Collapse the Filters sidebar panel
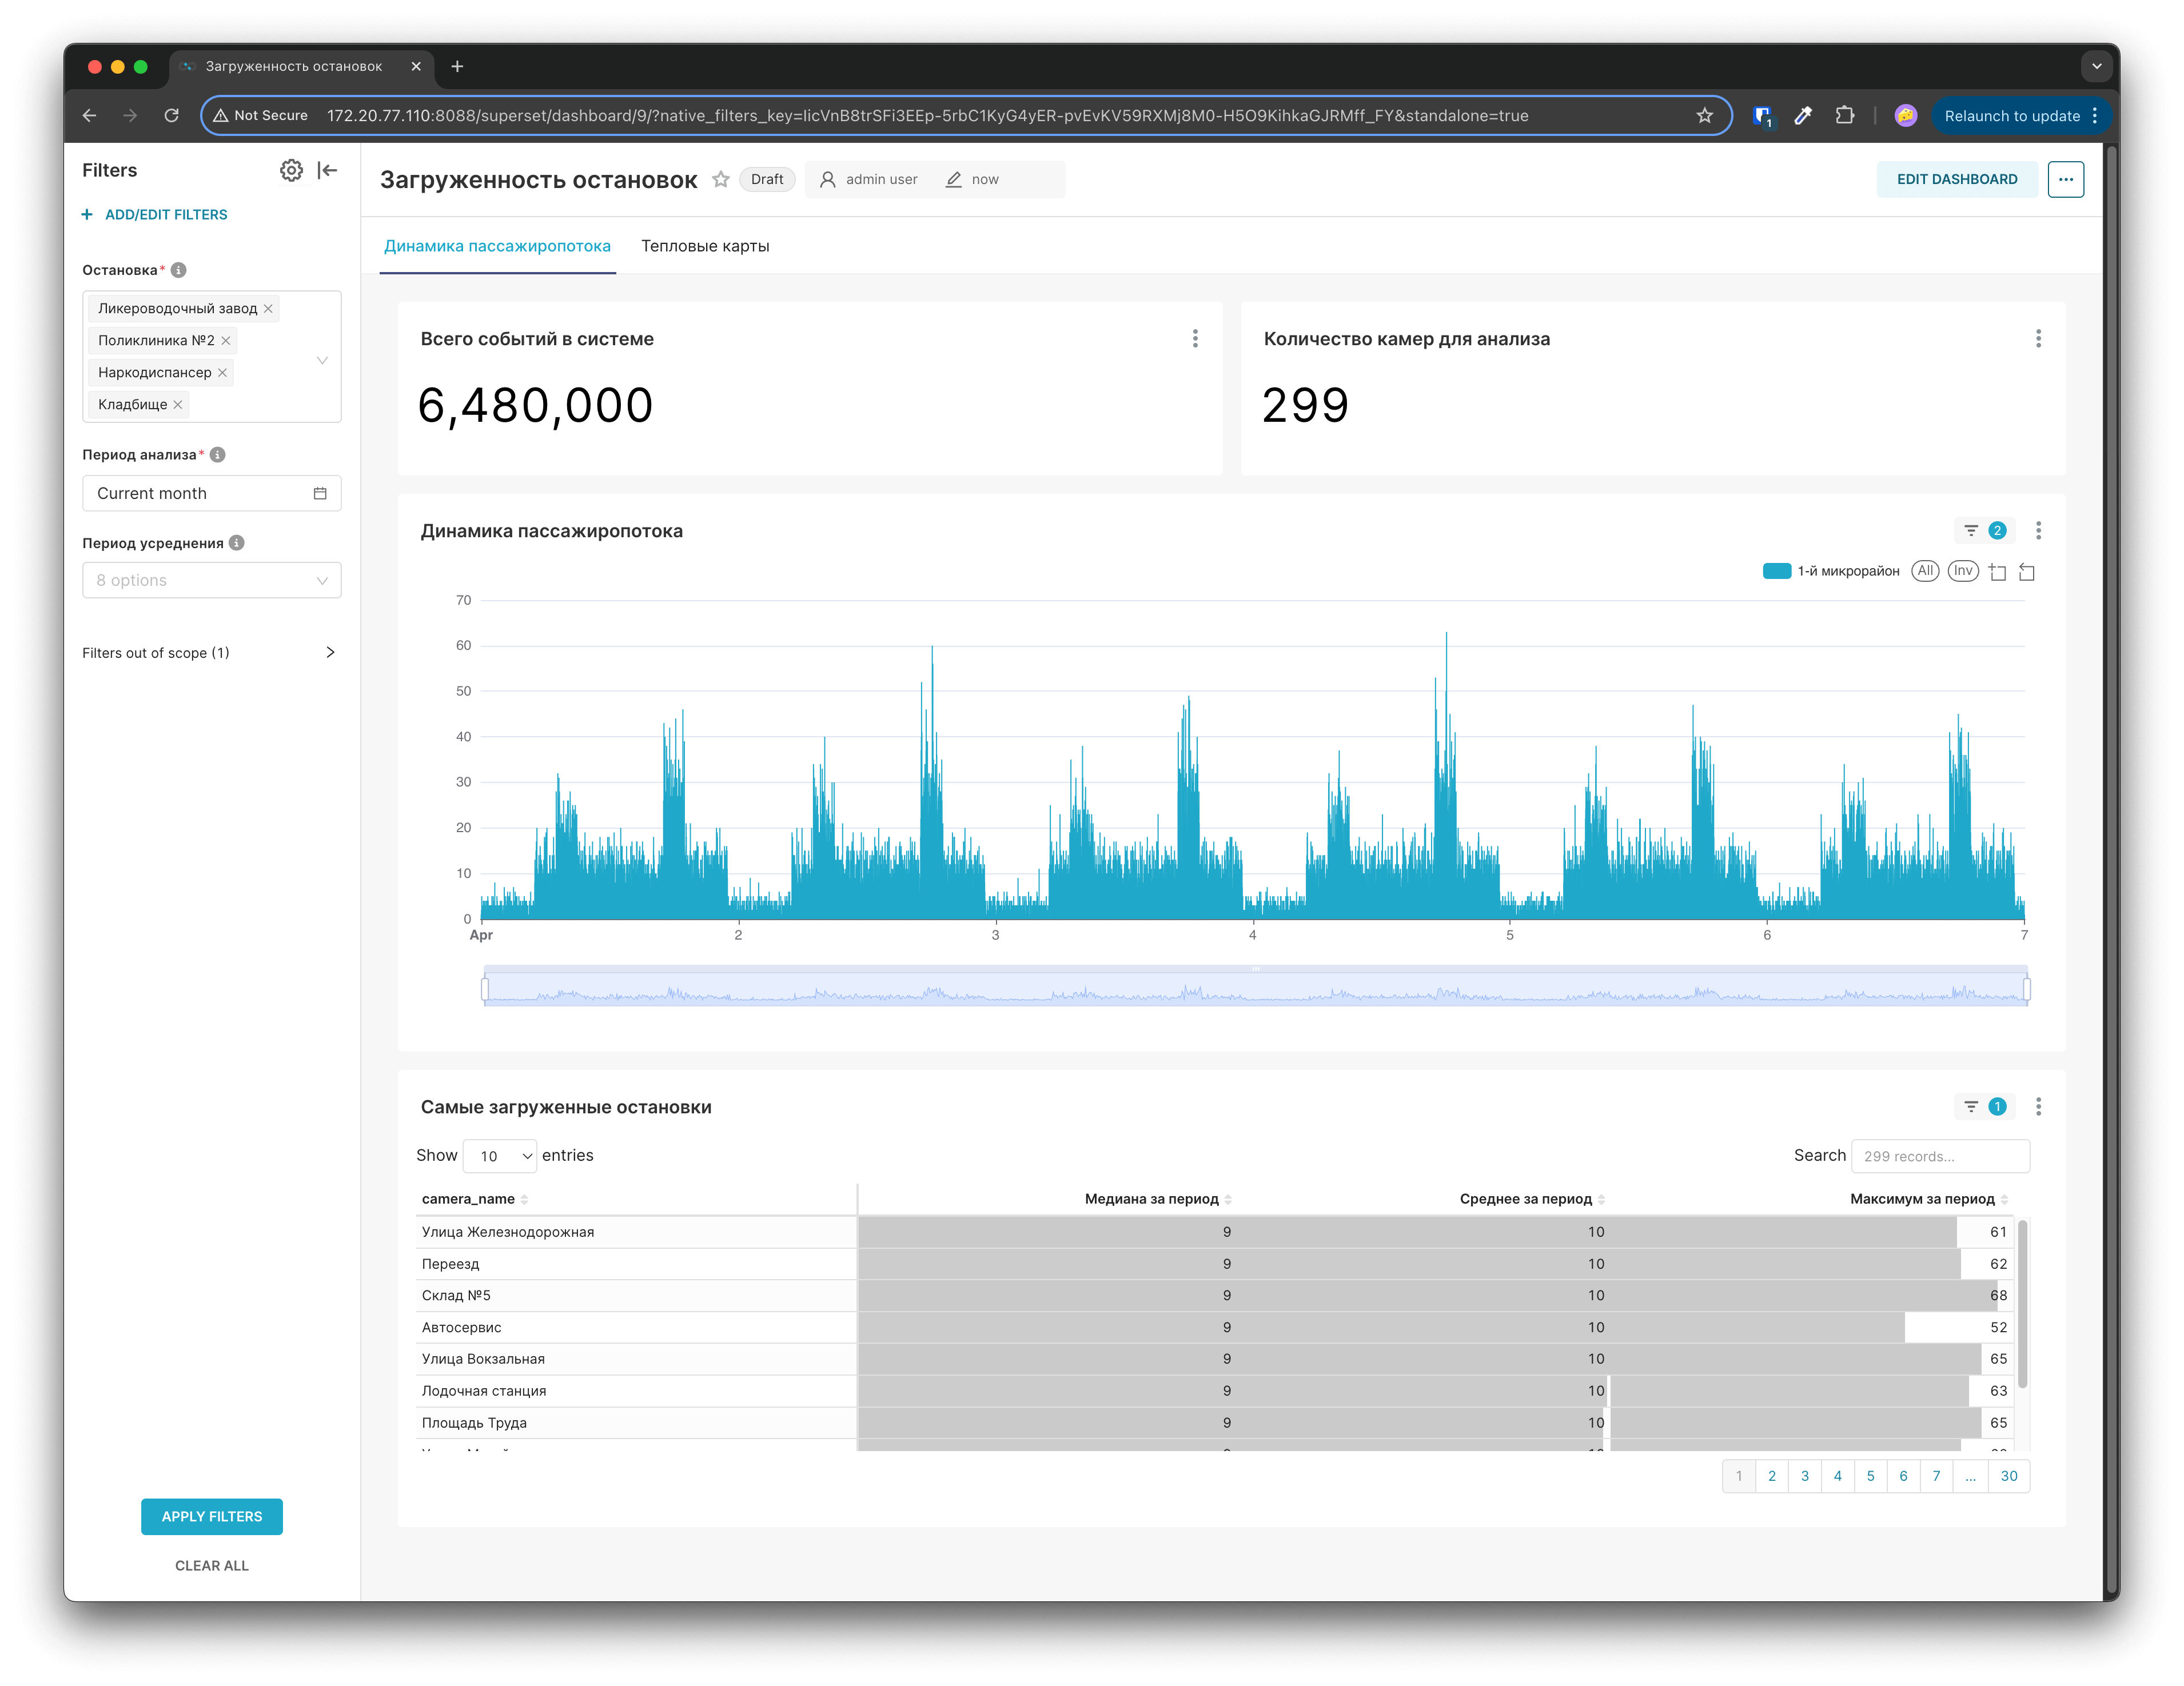The height and width of the screenshot is (1686, 2184). pos(327,170)
